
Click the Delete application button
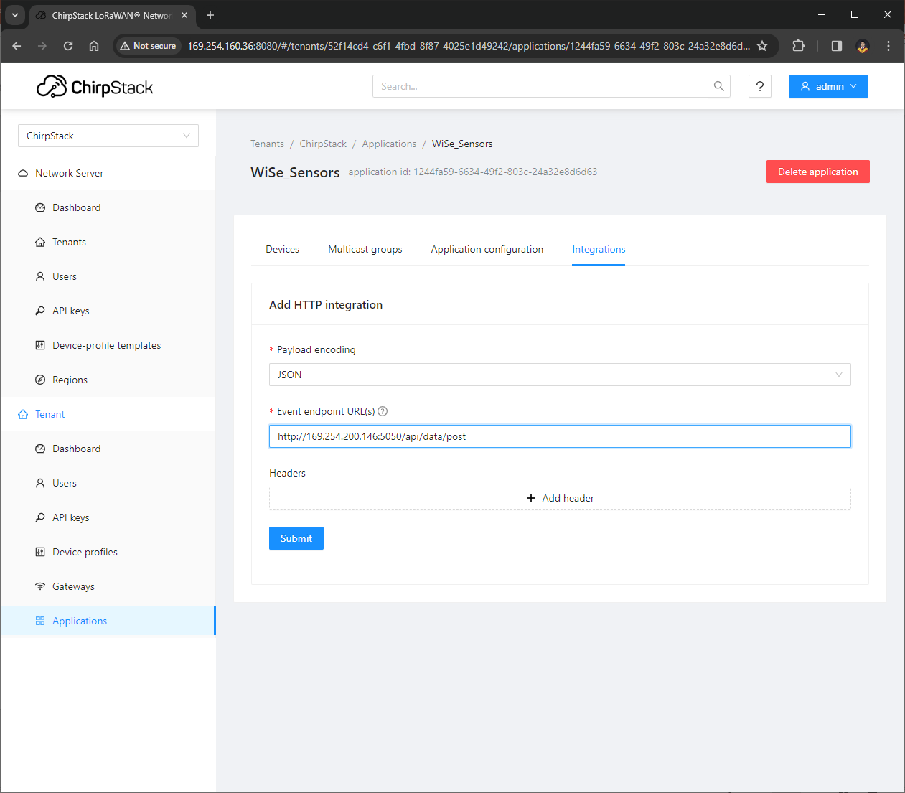coord(817,172)
